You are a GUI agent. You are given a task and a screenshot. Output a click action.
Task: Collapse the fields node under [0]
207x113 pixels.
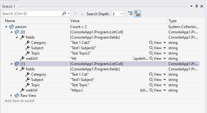[x=17, y=37]
